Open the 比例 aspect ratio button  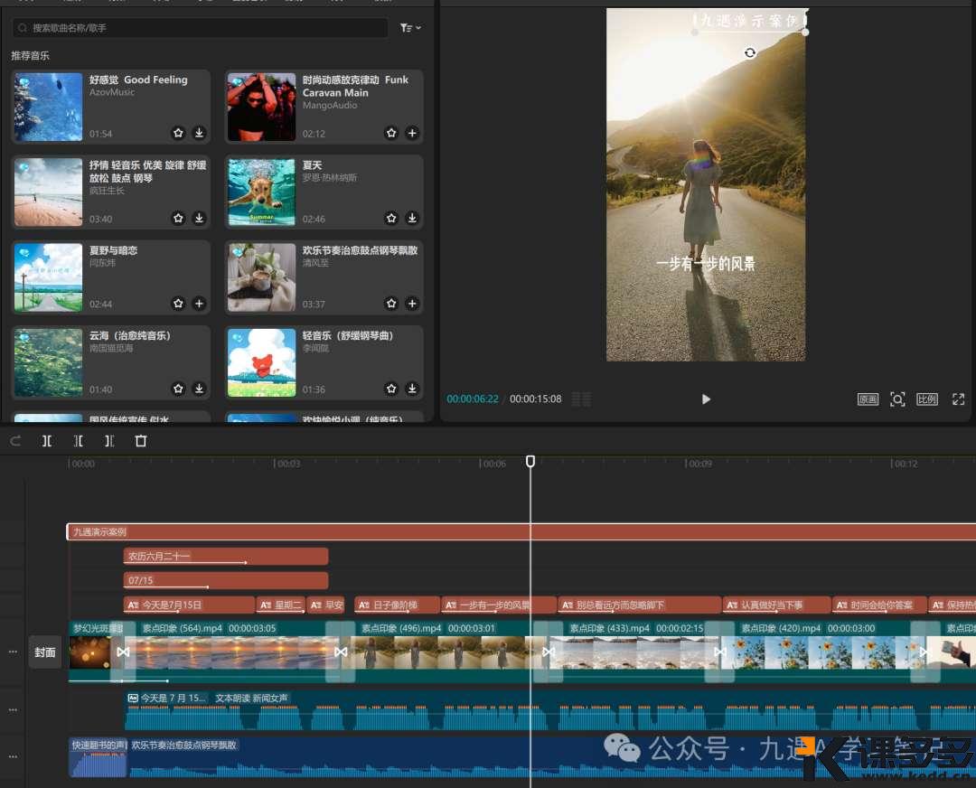coord(927,399)
